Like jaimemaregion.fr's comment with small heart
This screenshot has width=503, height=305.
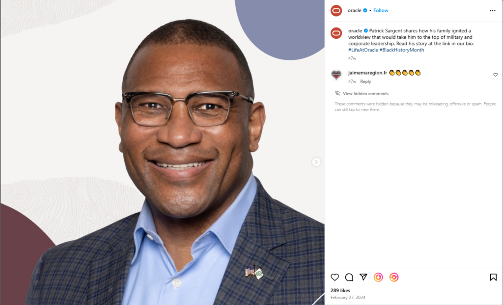click(x=495, y=75)
